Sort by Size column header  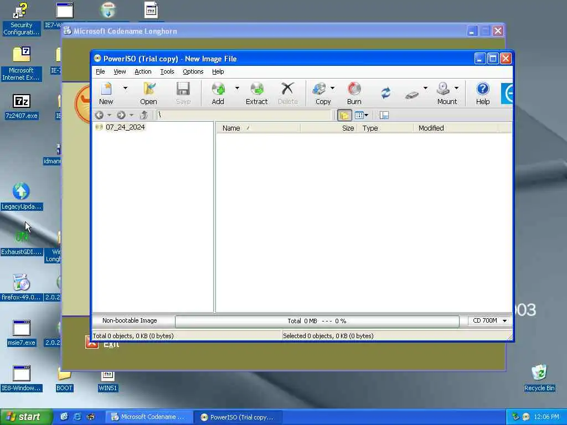[x=328, y=128]
